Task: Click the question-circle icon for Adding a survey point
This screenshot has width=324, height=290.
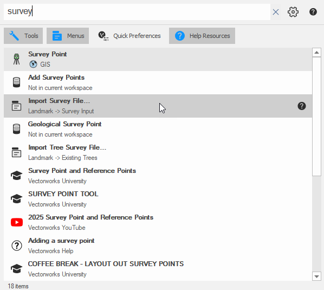Action: point(17,246)
